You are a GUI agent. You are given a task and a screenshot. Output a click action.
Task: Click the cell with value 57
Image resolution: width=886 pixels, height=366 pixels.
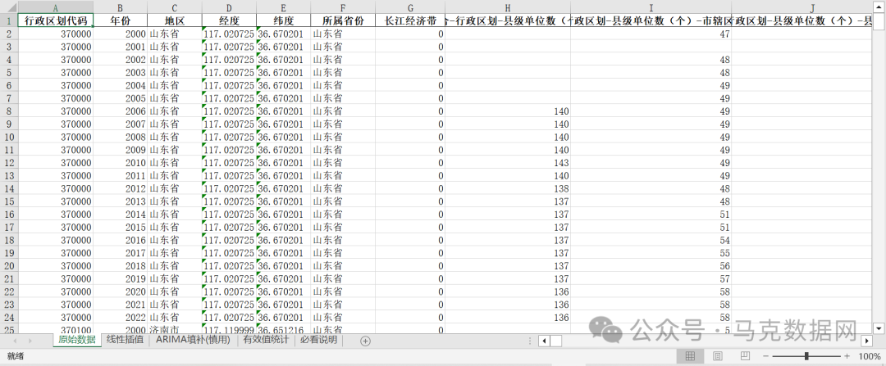click(x=651, y=278)
